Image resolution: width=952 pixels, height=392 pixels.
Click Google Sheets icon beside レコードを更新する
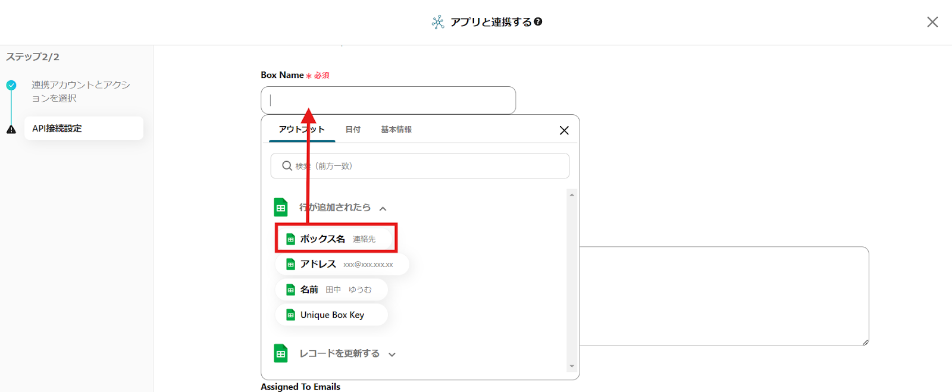click(x=281, y=353)
